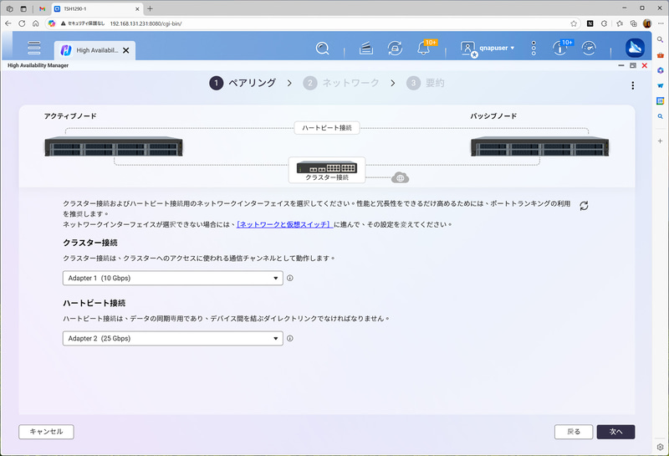Open the QTS search magnifier icon
669x456 pixels.
[323, 49]
